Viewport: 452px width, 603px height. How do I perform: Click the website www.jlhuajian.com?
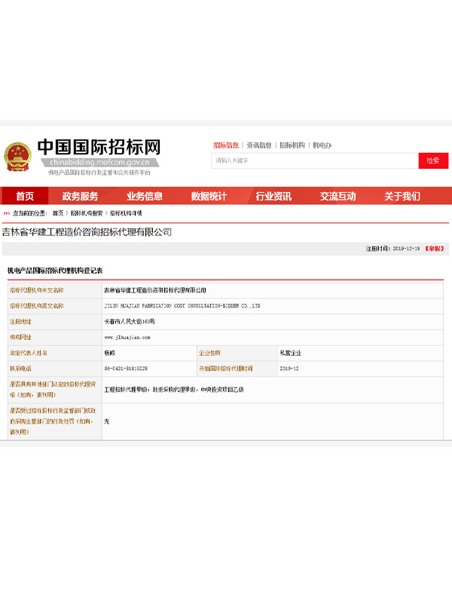(127, 338)
